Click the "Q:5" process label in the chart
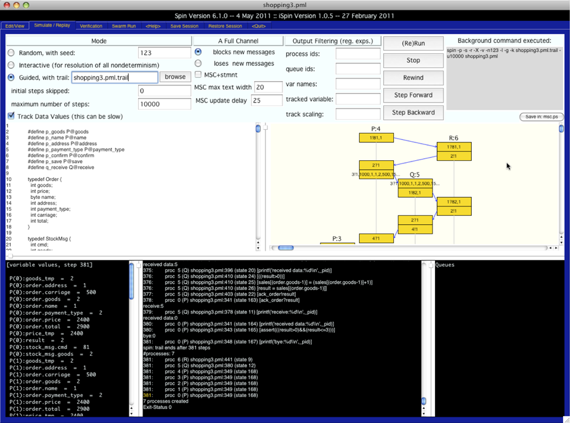 click(415, 175)
